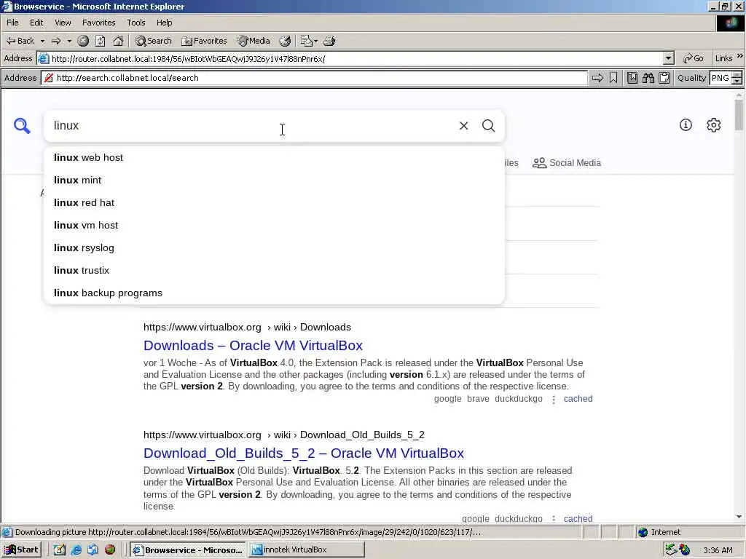
Task: Choose suggestion linux backup programs
Action: 274,293
